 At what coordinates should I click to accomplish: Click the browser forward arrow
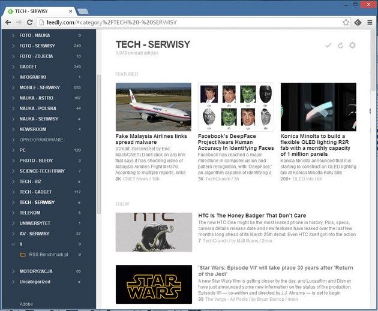[19, 22]
